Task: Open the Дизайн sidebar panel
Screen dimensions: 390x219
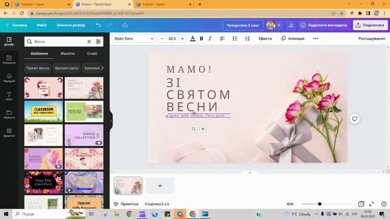Action: tap(9, 41)
